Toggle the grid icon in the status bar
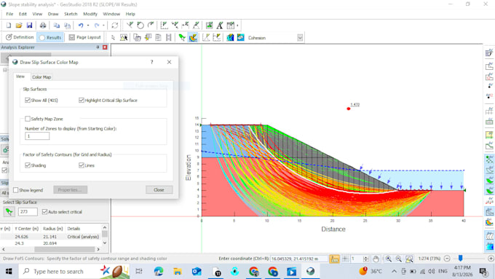The height and width of the screenshot is (279, 495). pos(345,259)
